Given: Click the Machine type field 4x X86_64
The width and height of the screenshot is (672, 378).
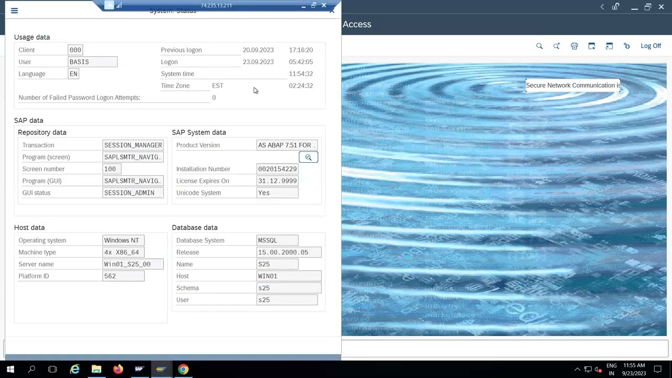Looking at the screenshot, I should tap(123, 253).
